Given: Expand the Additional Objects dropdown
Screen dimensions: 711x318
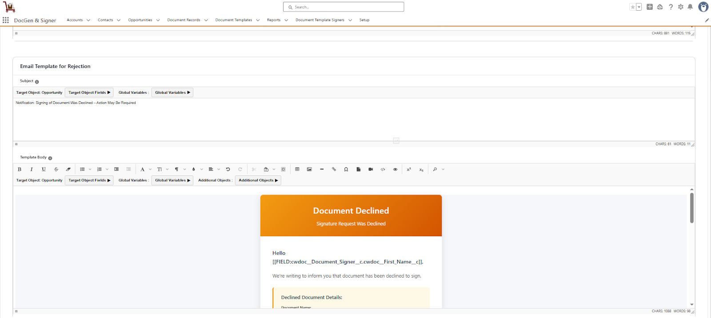Looking at the screenshot, I should (x=258, y=180).
